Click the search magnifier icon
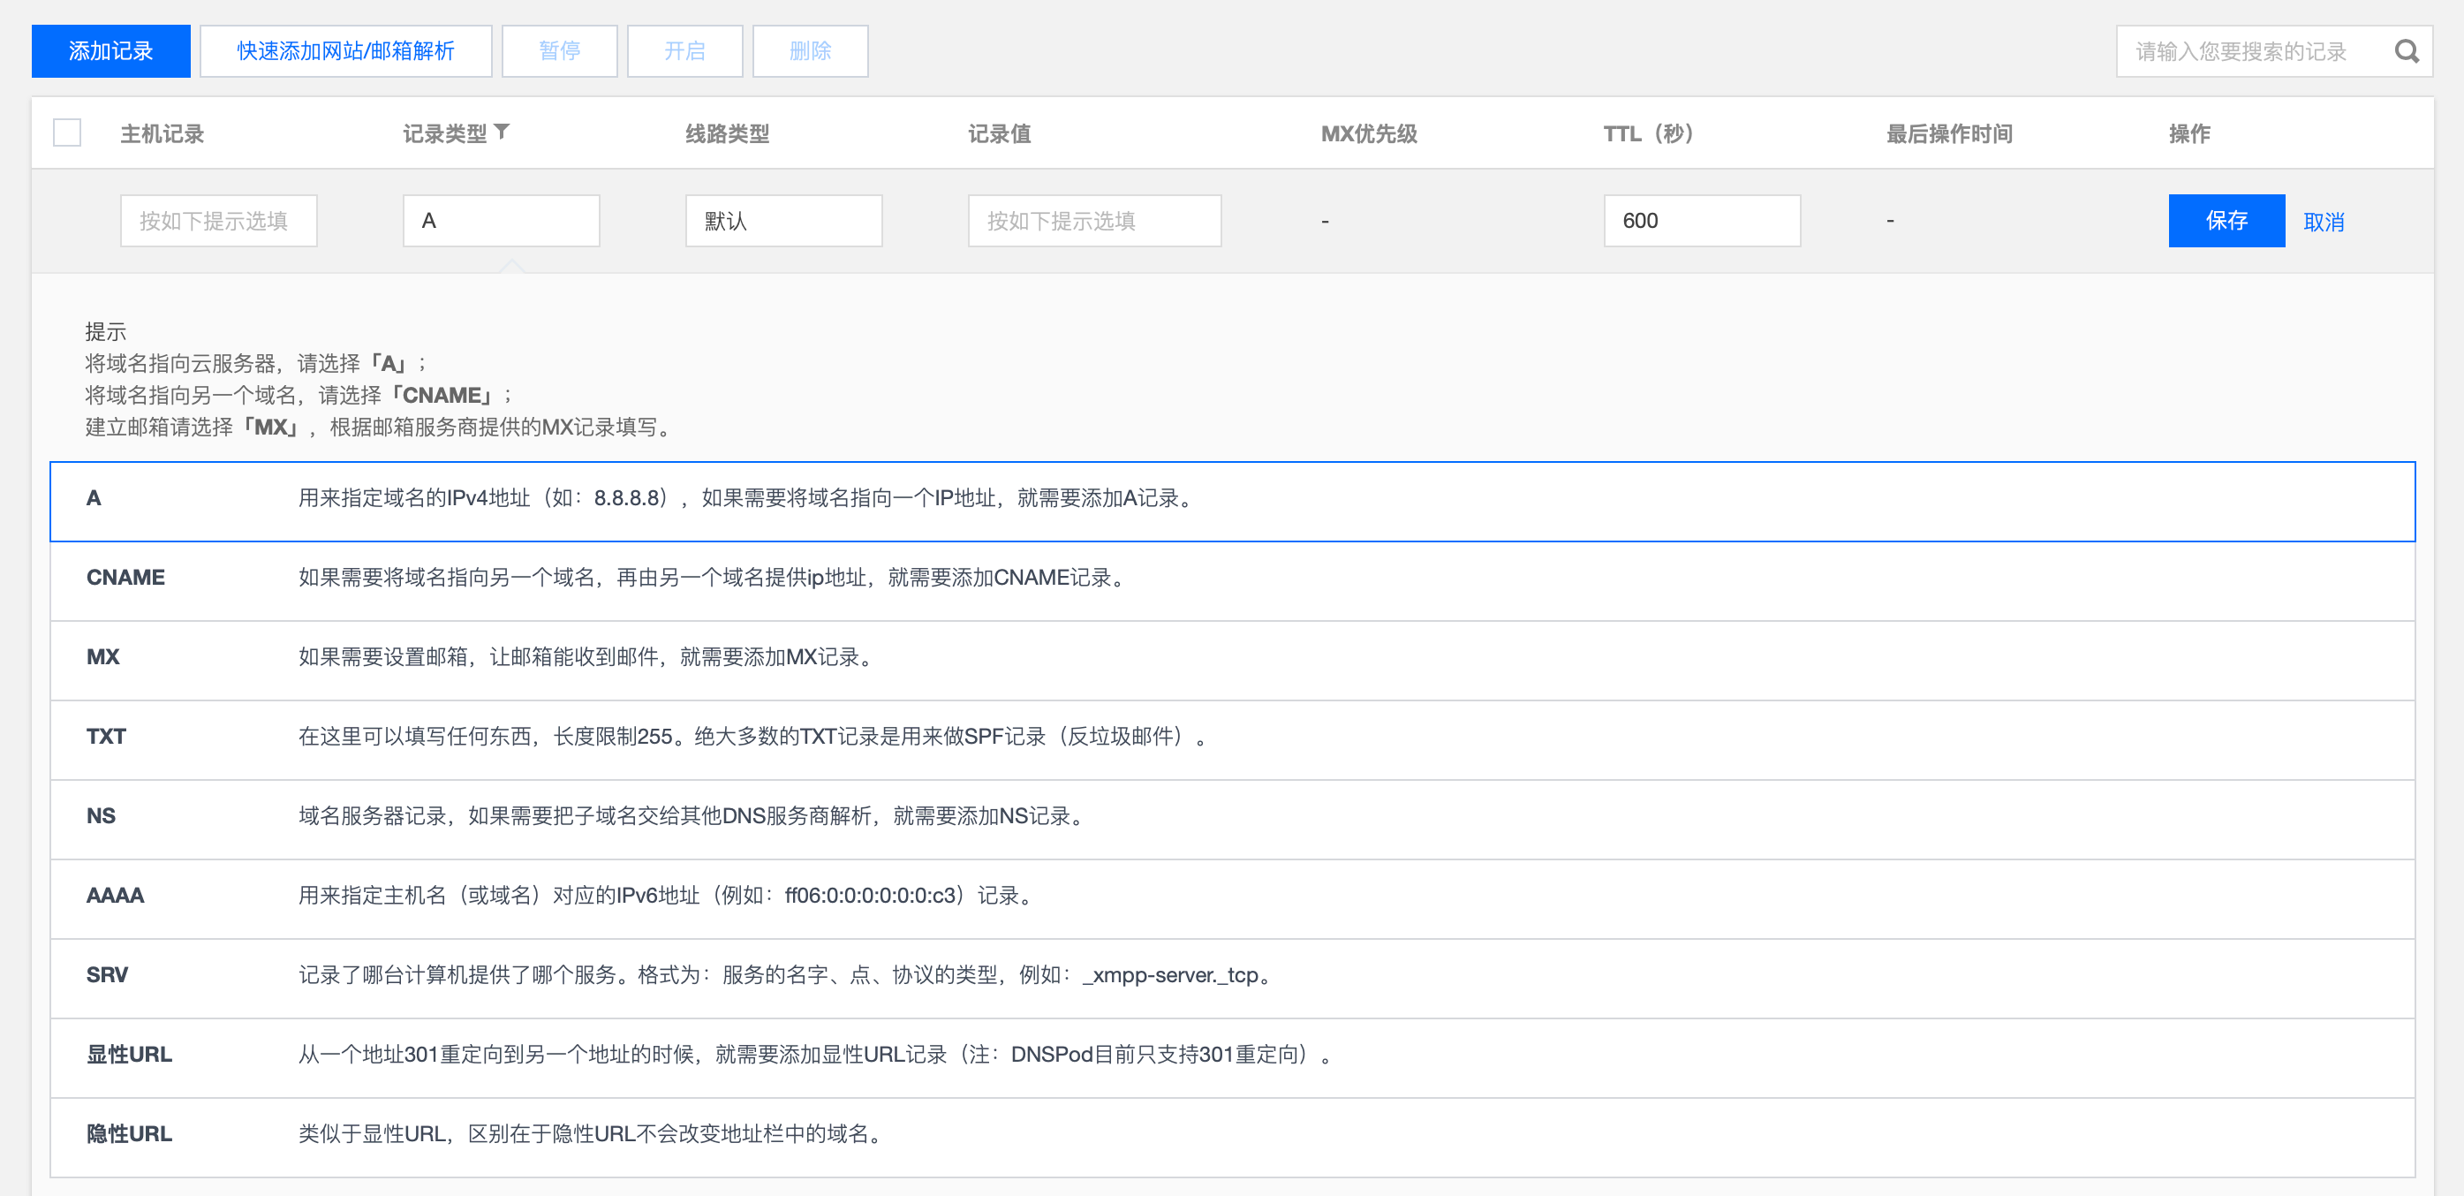This screenshot has height=1196, width=2464. click(2406, 51)
